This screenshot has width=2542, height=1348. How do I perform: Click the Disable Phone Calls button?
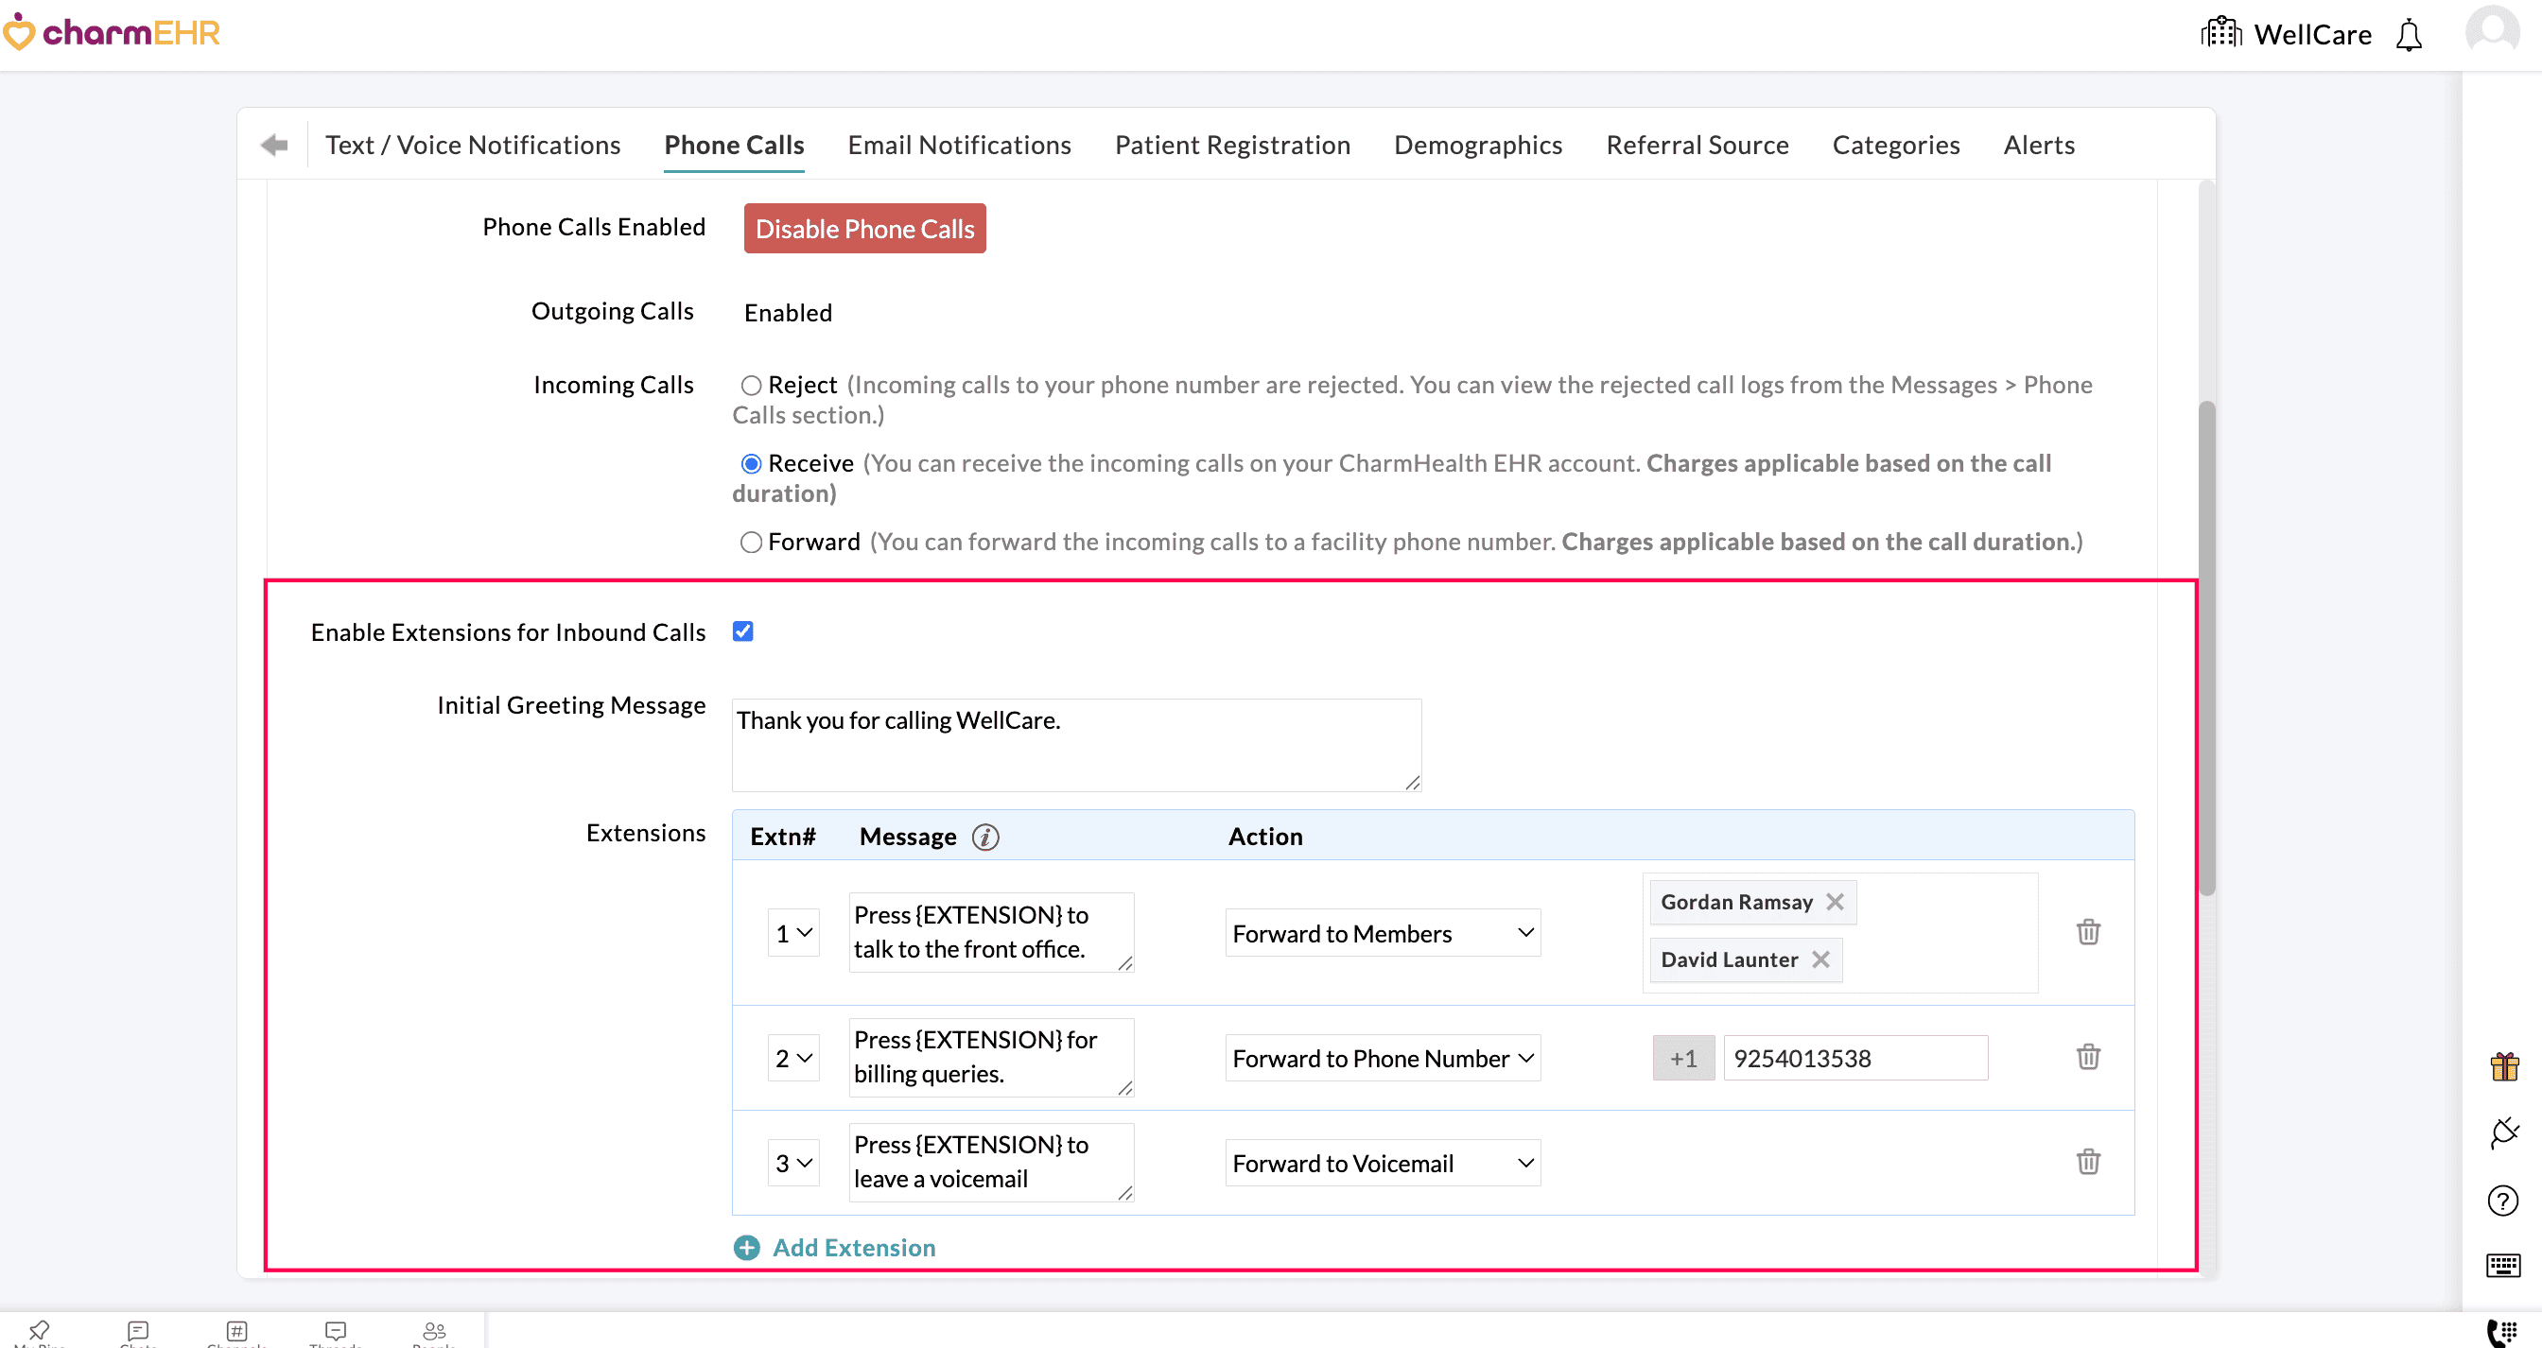pos(864,228)
